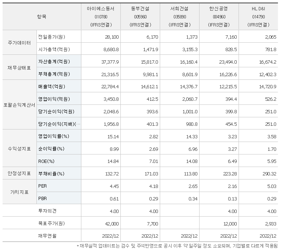Viewport: 282px width, 249px height.
Task: Click the closing price value 28,100
Action: coord(112,37)
